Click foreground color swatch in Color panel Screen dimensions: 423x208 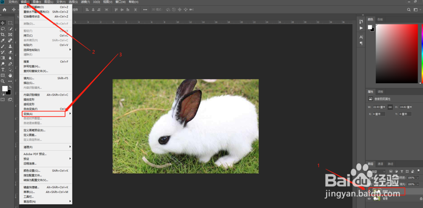(x=370, y=27)
